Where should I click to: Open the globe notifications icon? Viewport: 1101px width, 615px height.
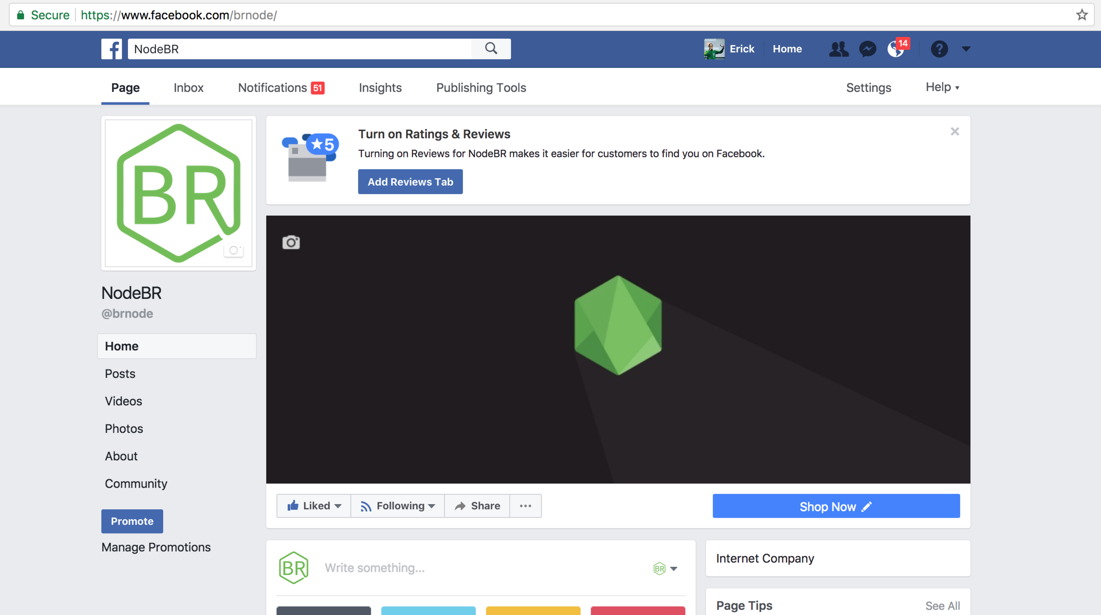point(895,49)
